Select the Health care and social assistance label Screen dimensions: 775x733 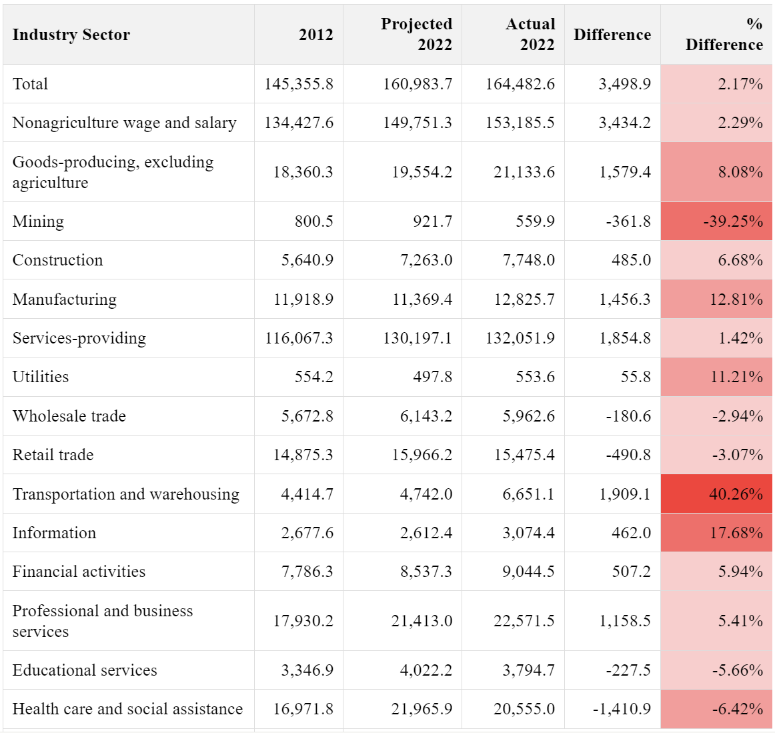point(127,709)
